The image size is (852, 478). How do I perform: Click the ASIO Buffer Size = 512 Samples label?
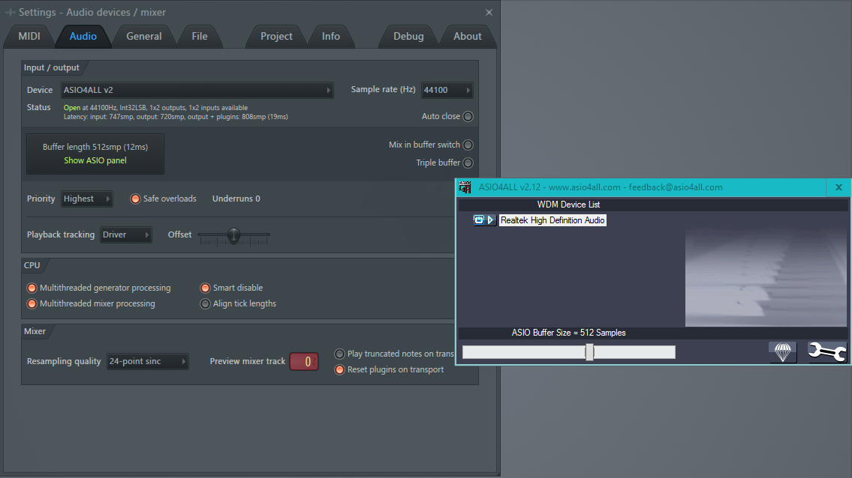[x=568, y=333]
